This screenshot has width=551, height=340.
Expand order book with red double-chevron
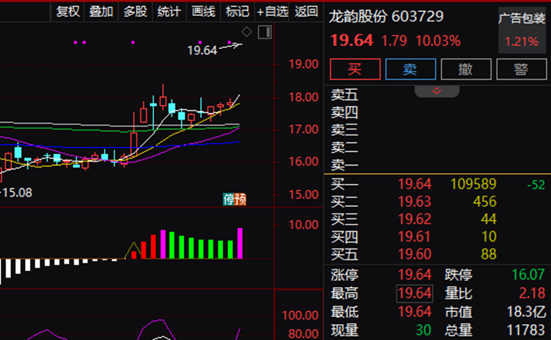pos(436,91)
